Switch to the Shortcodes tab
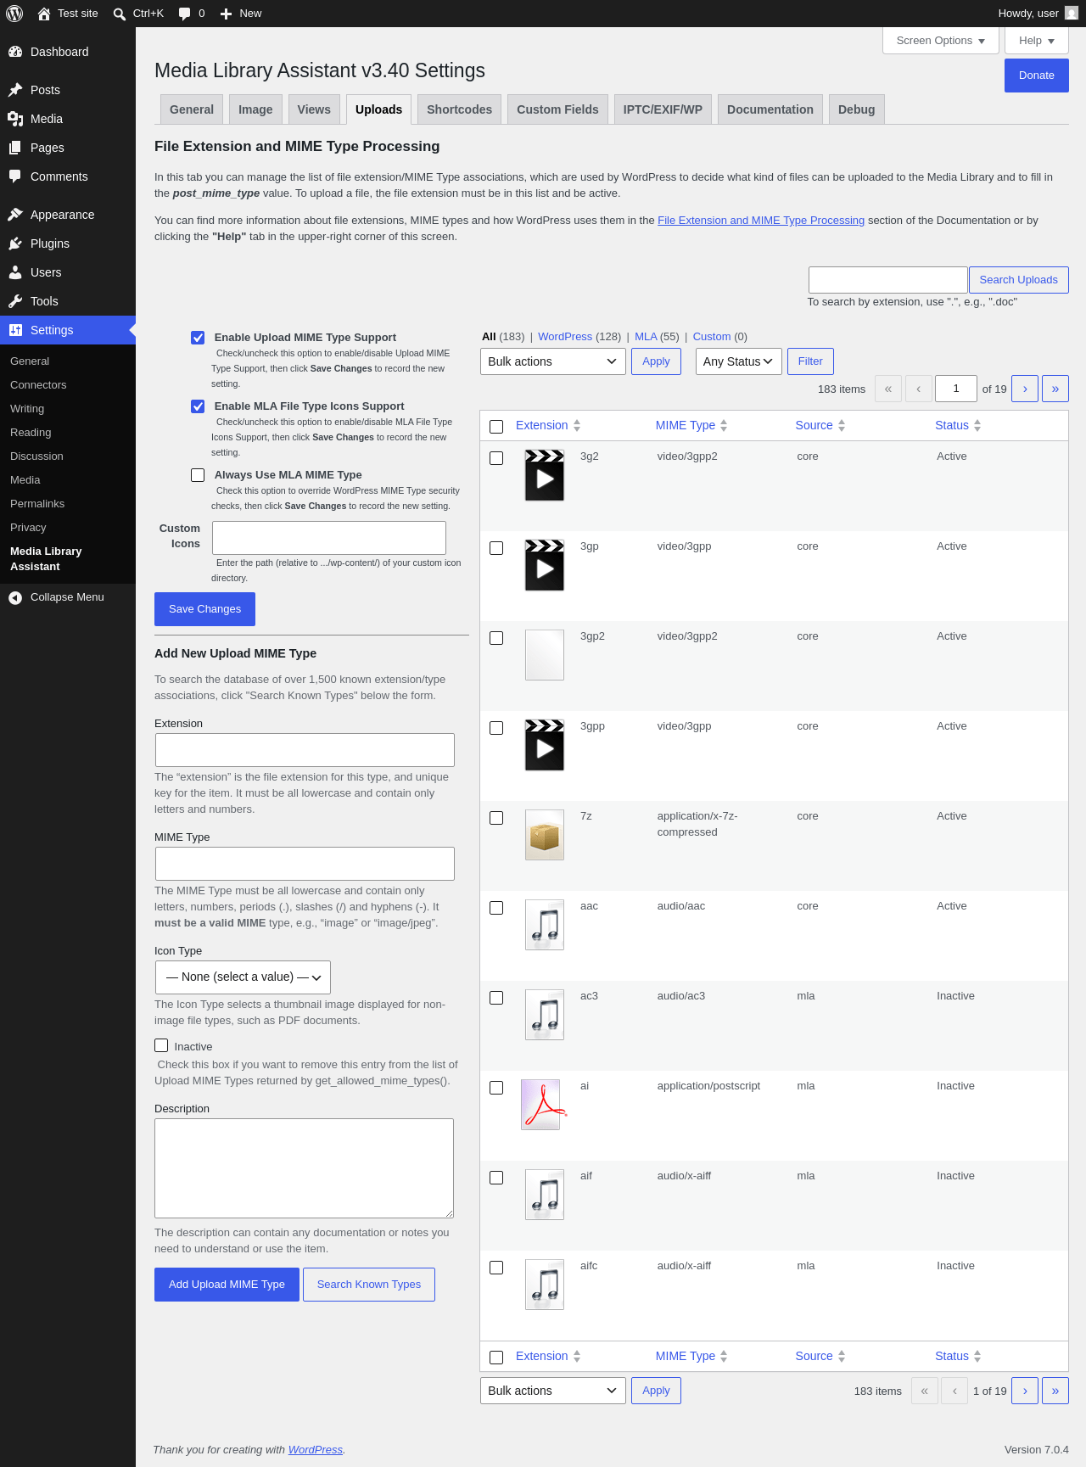Image resolution: width=1086 pixels, height=1467 pixels. (459, 109)
